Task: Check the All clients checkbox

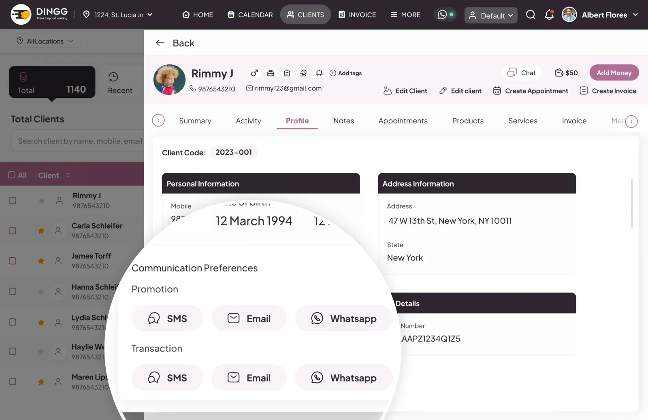Action: coord(12,175)
